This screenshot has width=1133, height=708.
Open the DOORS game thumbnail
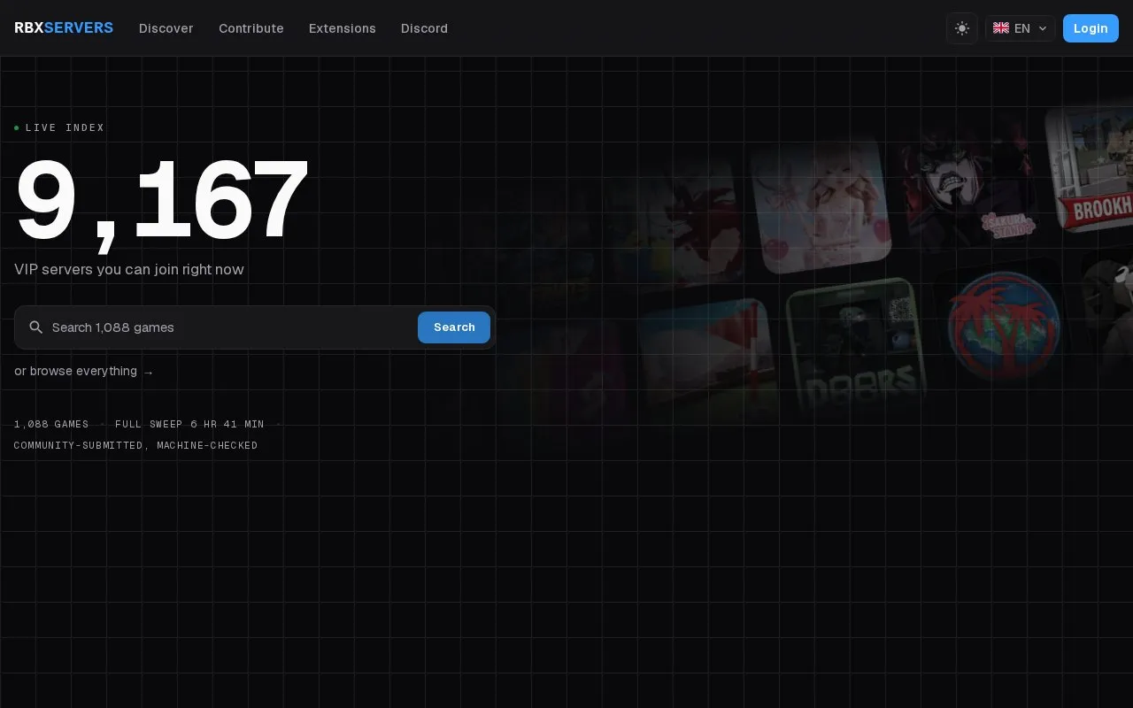856,348
